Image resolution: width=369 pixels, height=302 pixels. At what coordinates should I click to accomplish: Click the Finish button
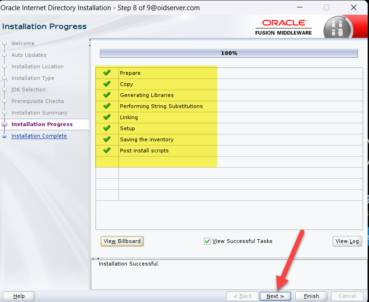point(311,296)
